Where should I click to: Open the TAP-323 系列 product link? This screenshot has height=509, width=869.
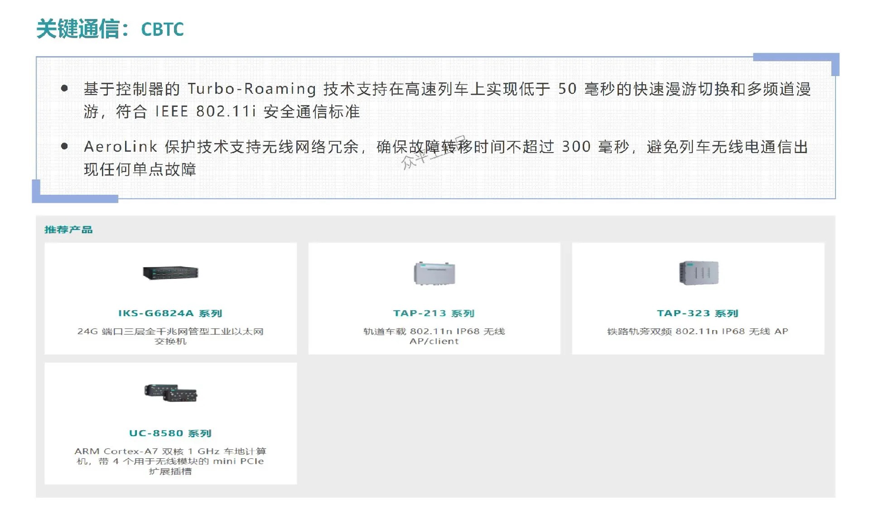[698, 313]
